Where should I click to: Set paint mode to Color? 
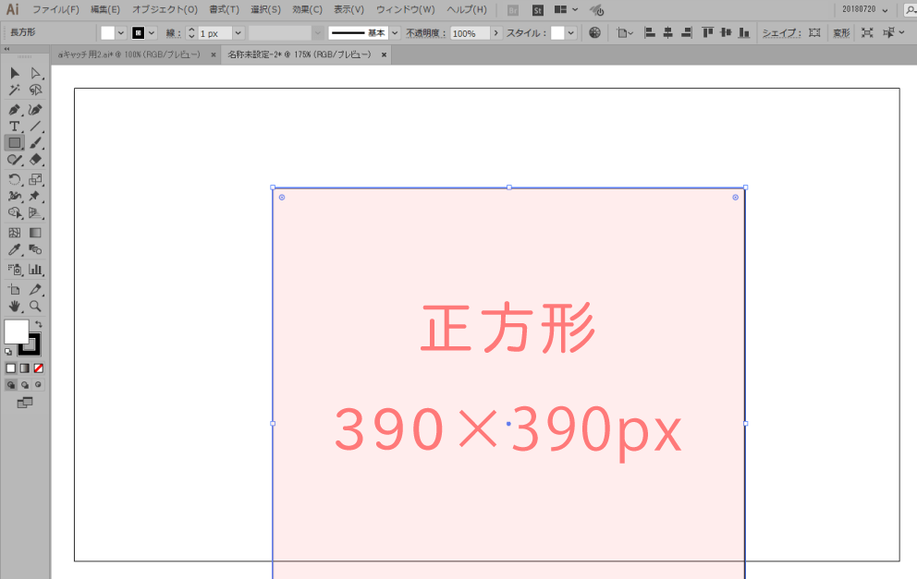(x=10, y=368)
